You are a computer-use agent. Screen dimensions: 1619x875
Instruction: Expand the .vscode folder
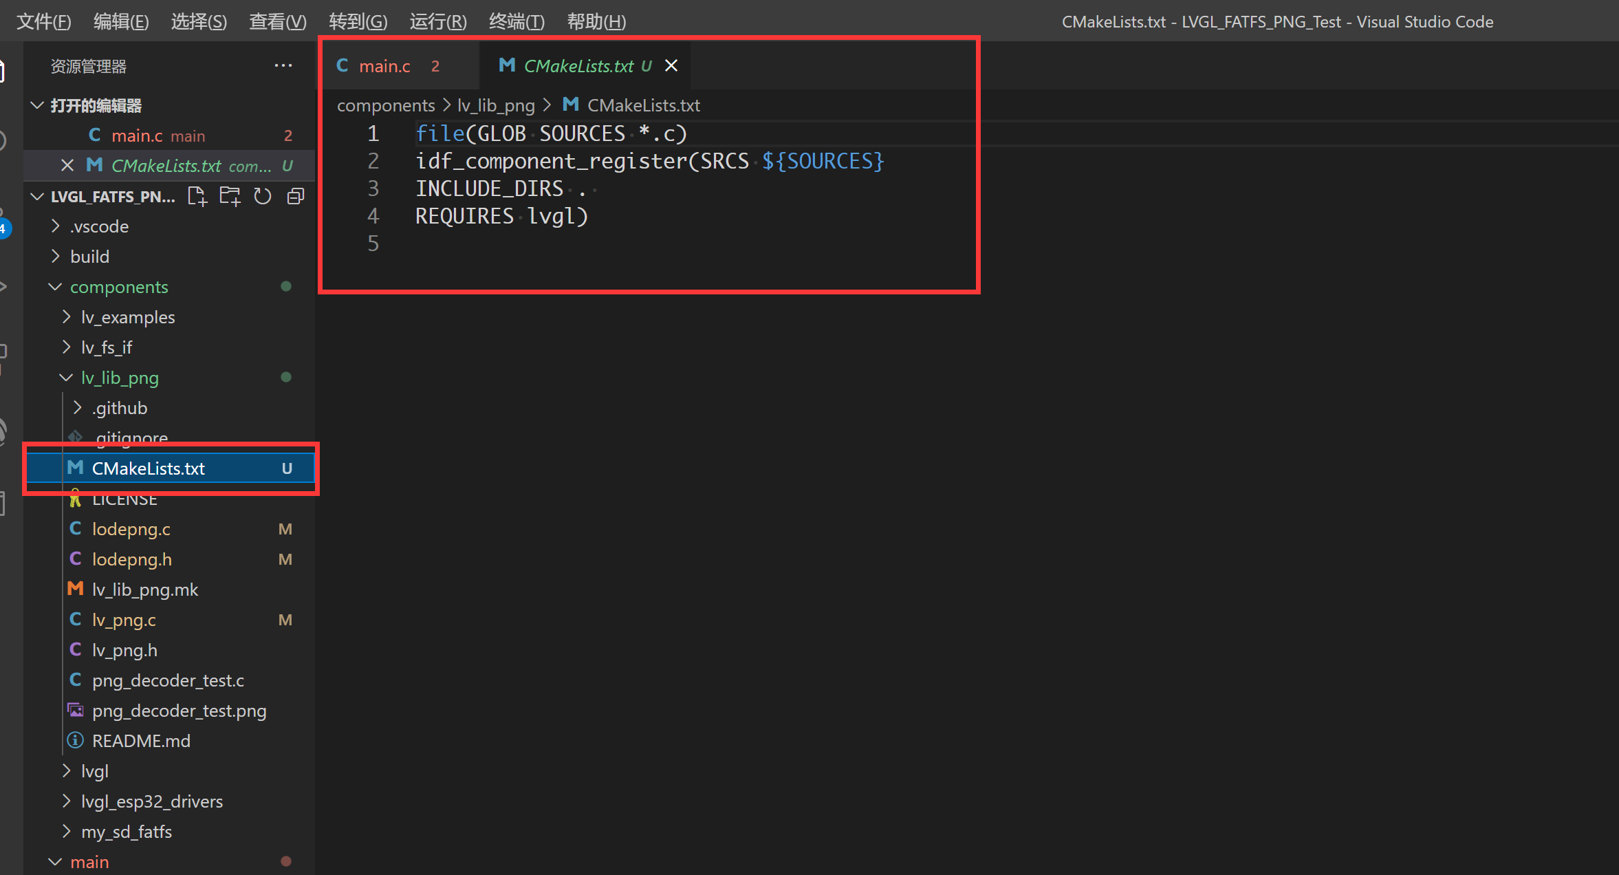point(99,226)
